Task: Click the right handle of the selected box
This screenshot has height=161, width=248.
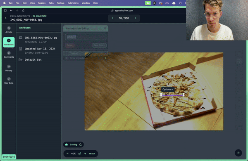Action: (x=184, y=95)
